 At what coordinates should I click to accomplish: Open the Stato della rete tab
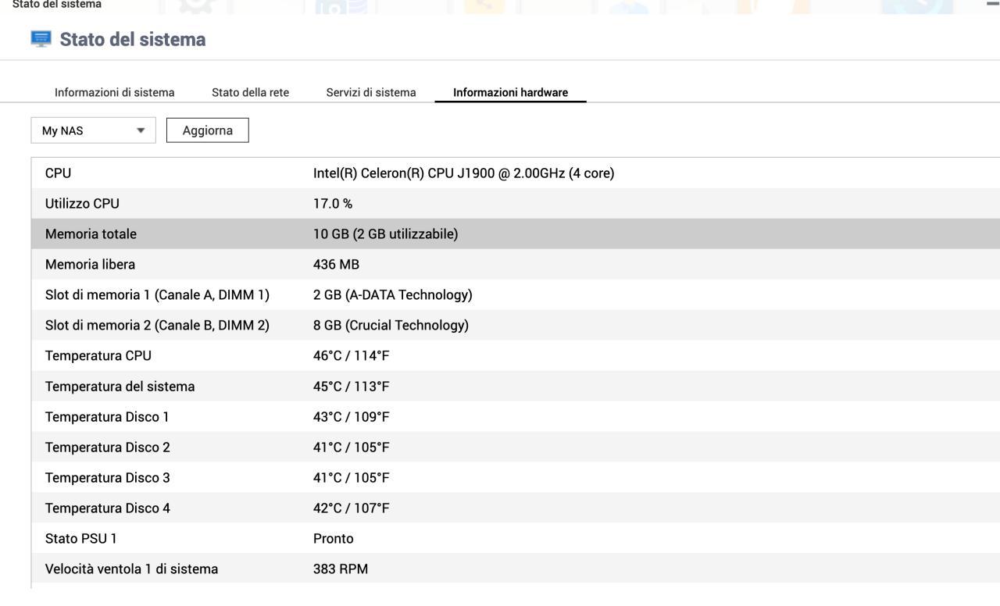point(250,92)
